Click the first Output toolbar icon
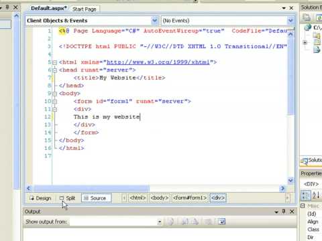This screenshot has height=241, width=322. tap(171, 222)
